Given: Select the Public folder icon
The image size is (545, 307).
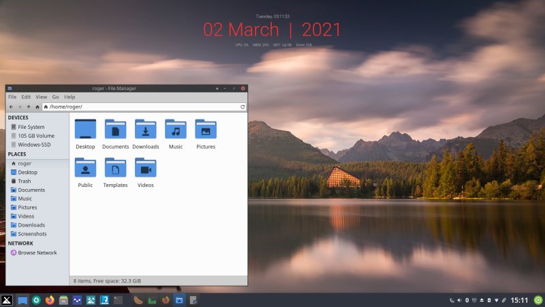Looking at the screenshot, I should pos(86,168).
